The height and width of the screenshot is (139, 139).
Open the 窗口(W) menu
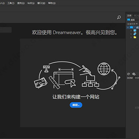[x=41, y=3]
